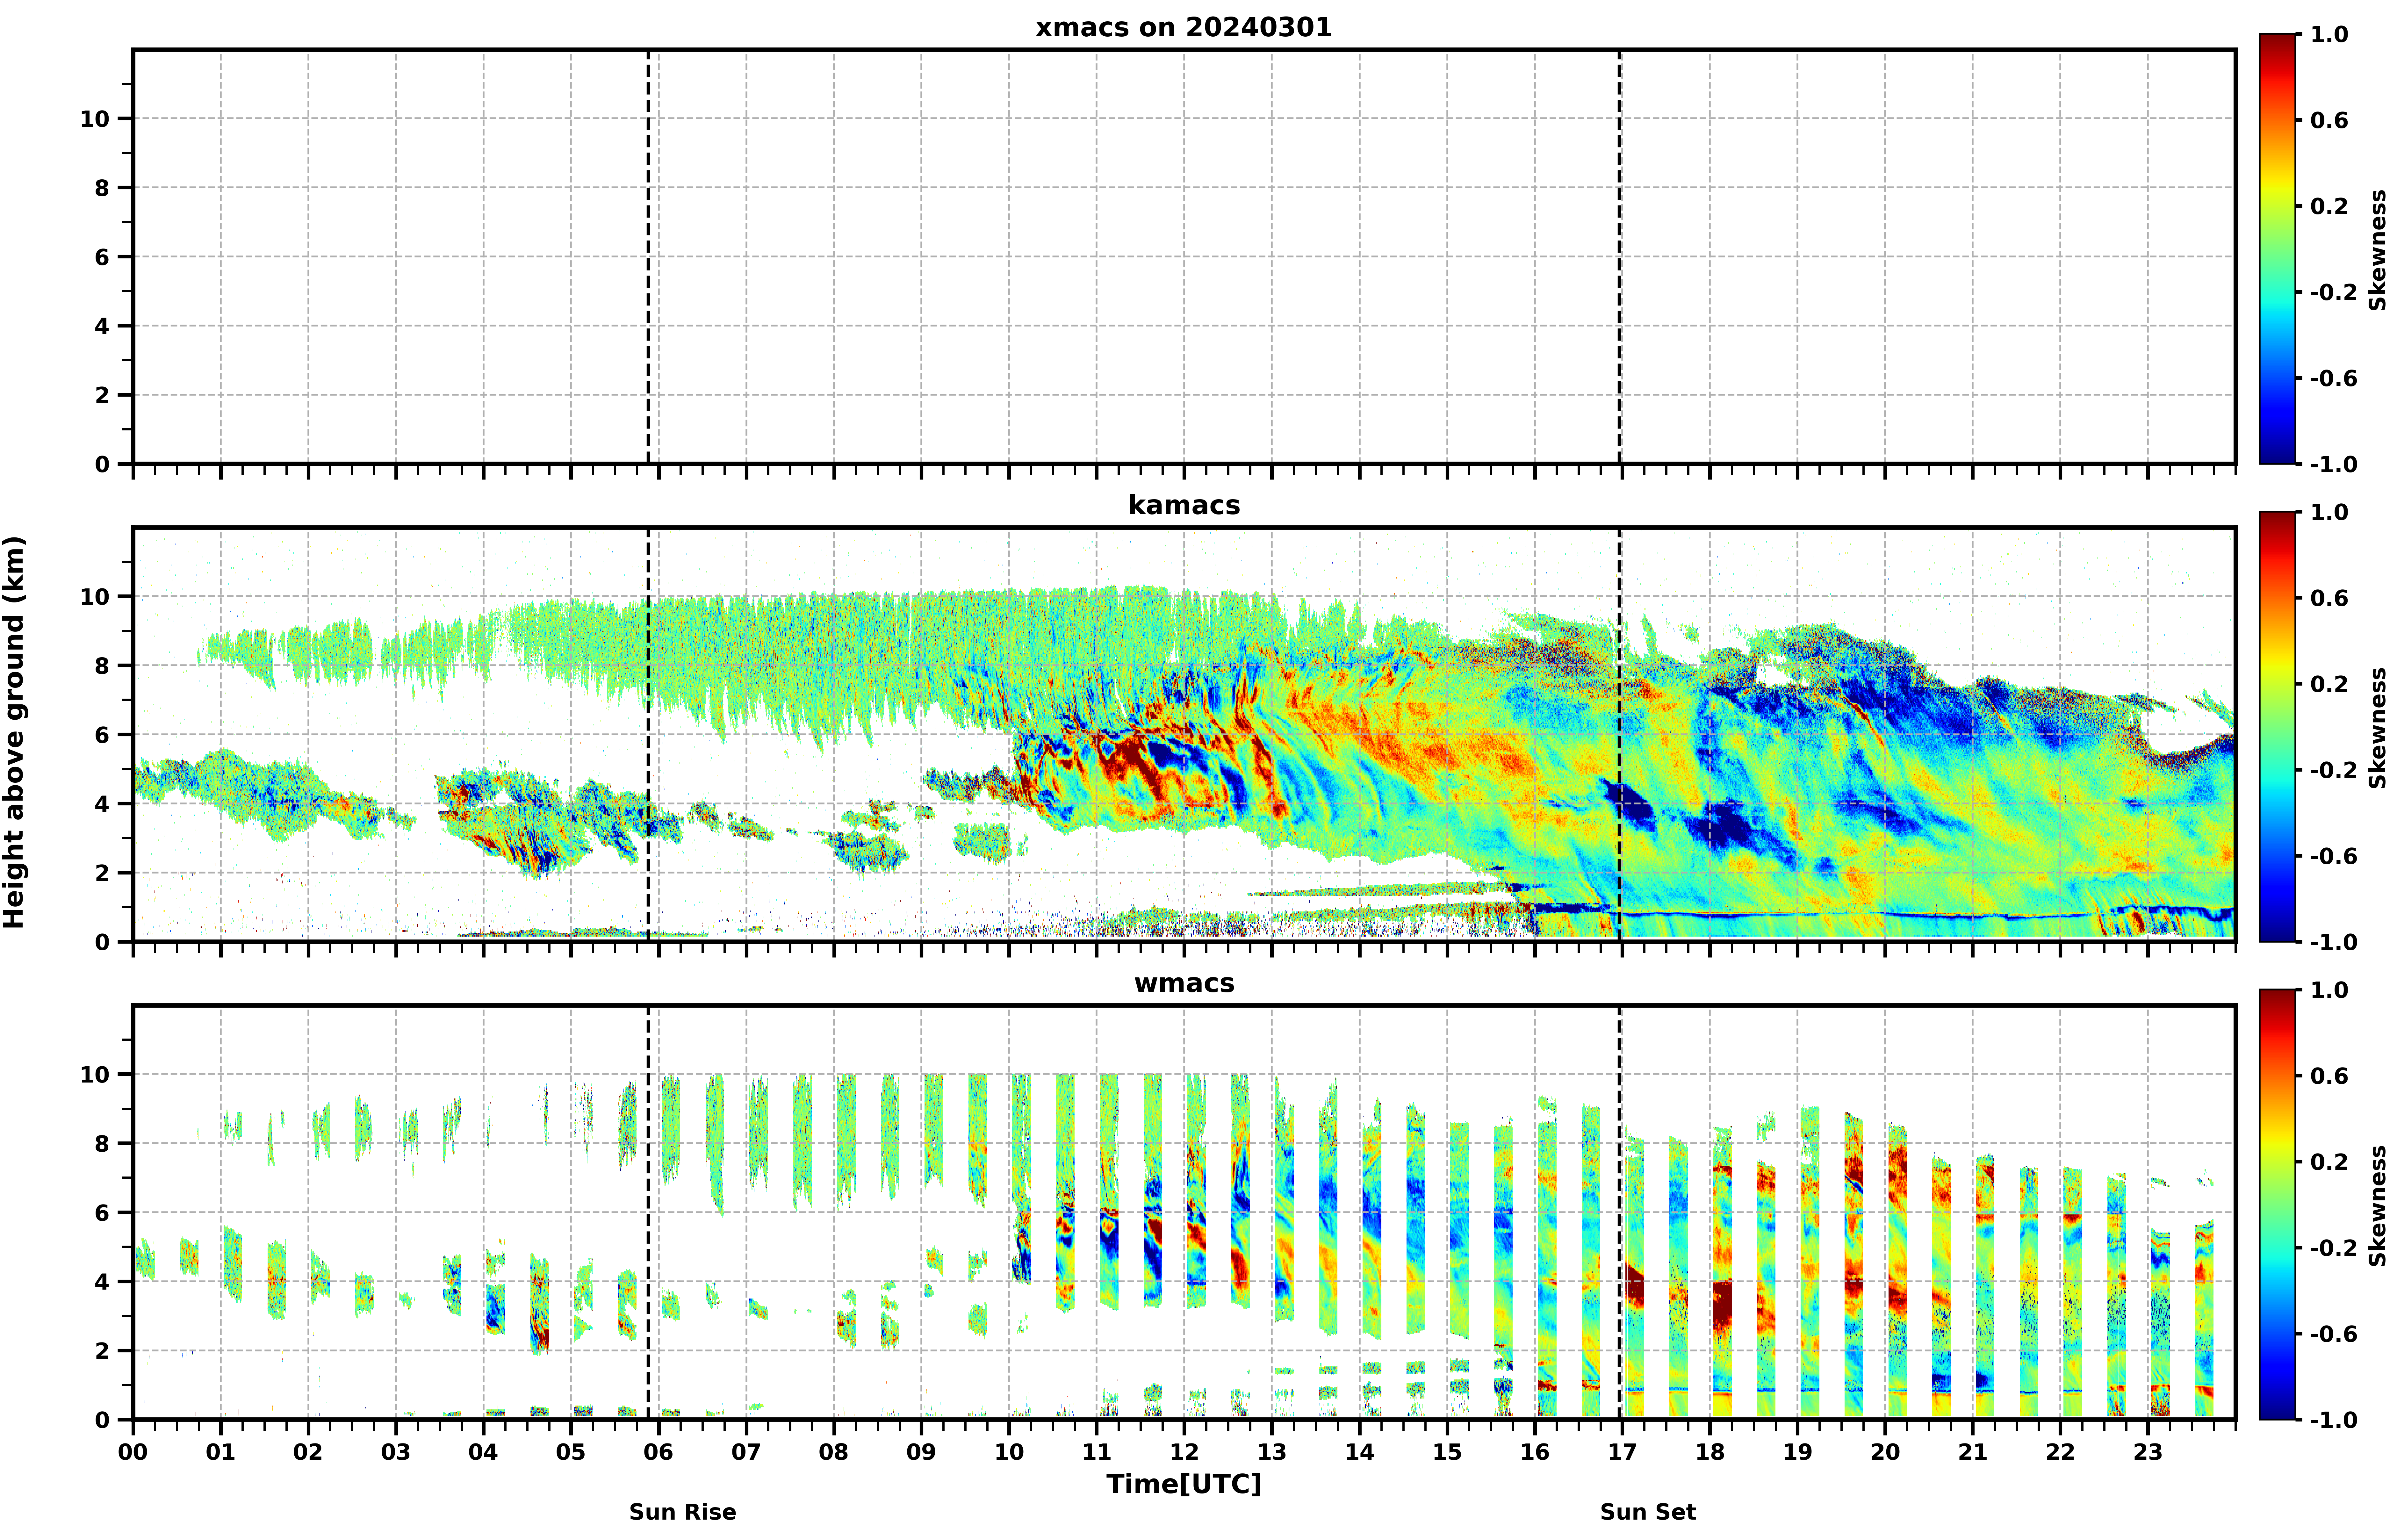Click hour label '17' on the time axis
2404x1540 pixels.
[x=1622, y=1452]
